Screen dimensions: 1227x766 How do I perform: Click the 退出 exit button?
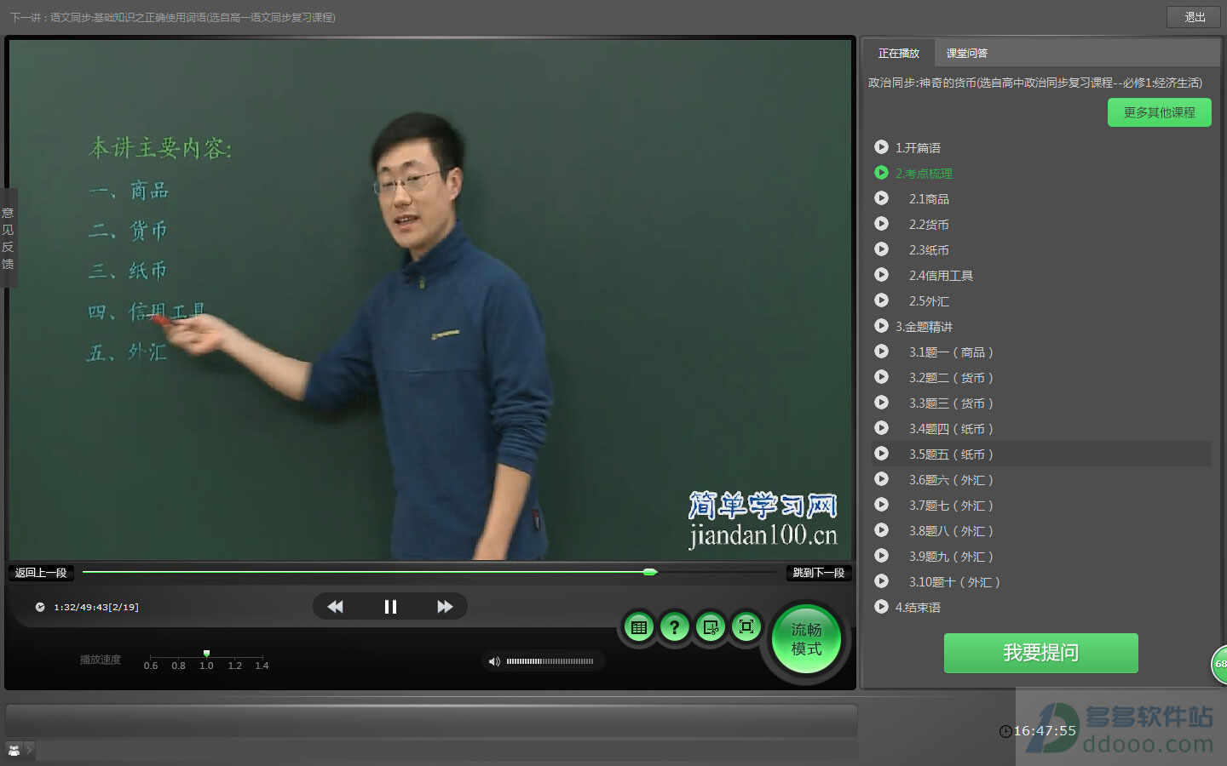pos(1195,17)
